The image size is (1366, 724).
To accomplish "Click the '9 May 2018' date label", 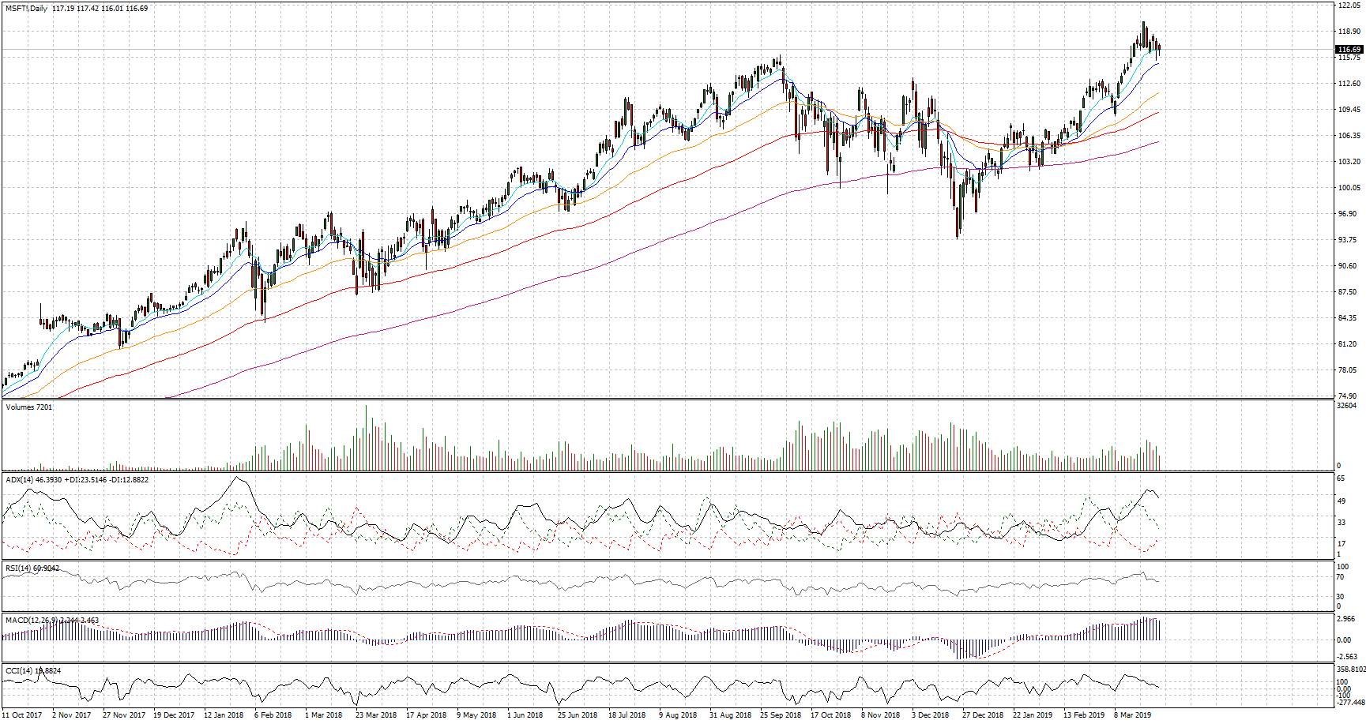I will click(476, 715).
